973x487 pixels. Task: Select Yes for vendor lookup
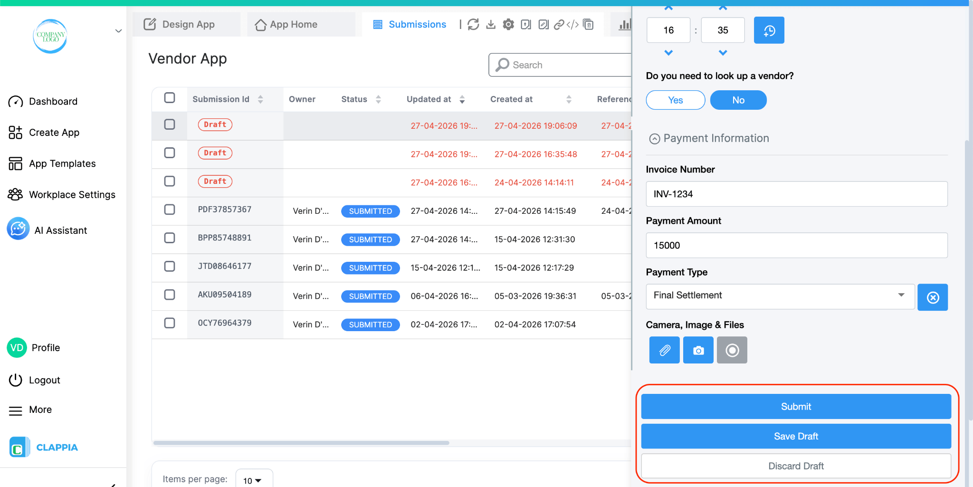[675, 100]
